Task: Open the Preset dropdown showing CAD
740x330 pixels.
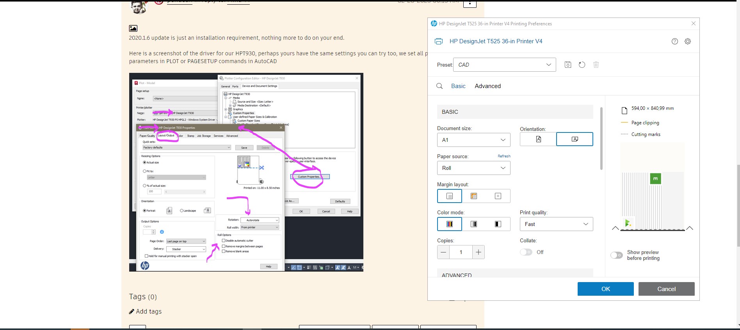Action: coord(505,65)
